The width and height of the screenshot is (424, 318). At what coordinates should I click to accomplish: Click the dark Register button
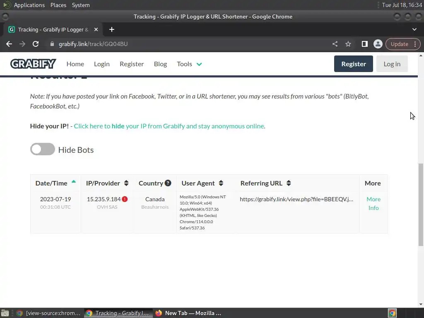(x=354, y=64)
